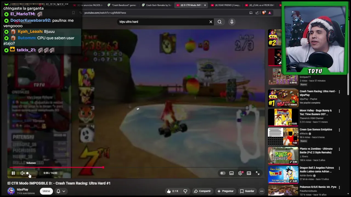Click the bookmark icon beside the URL
Viewport: 351px width, 197px height.
pyautogui.click(x=73, y=13)
